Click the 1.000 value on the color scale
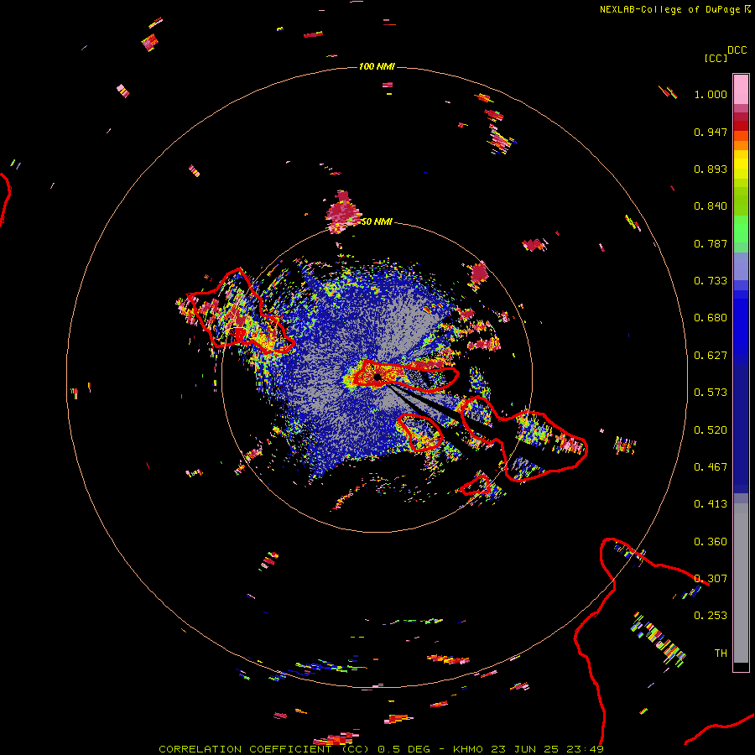 coord(711,94)
